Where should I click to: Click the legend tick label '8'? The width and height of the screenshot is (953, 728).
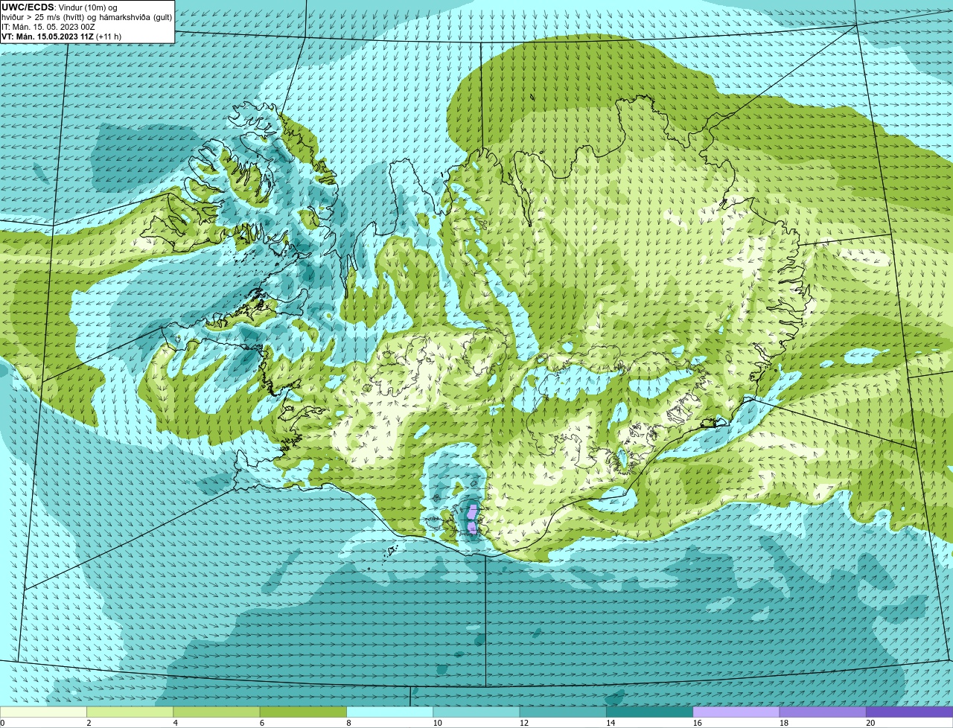(348, 723)
